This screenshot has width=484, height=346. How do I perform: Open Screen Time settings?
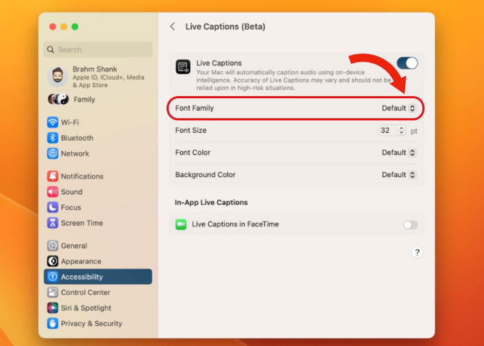[98, 223]
